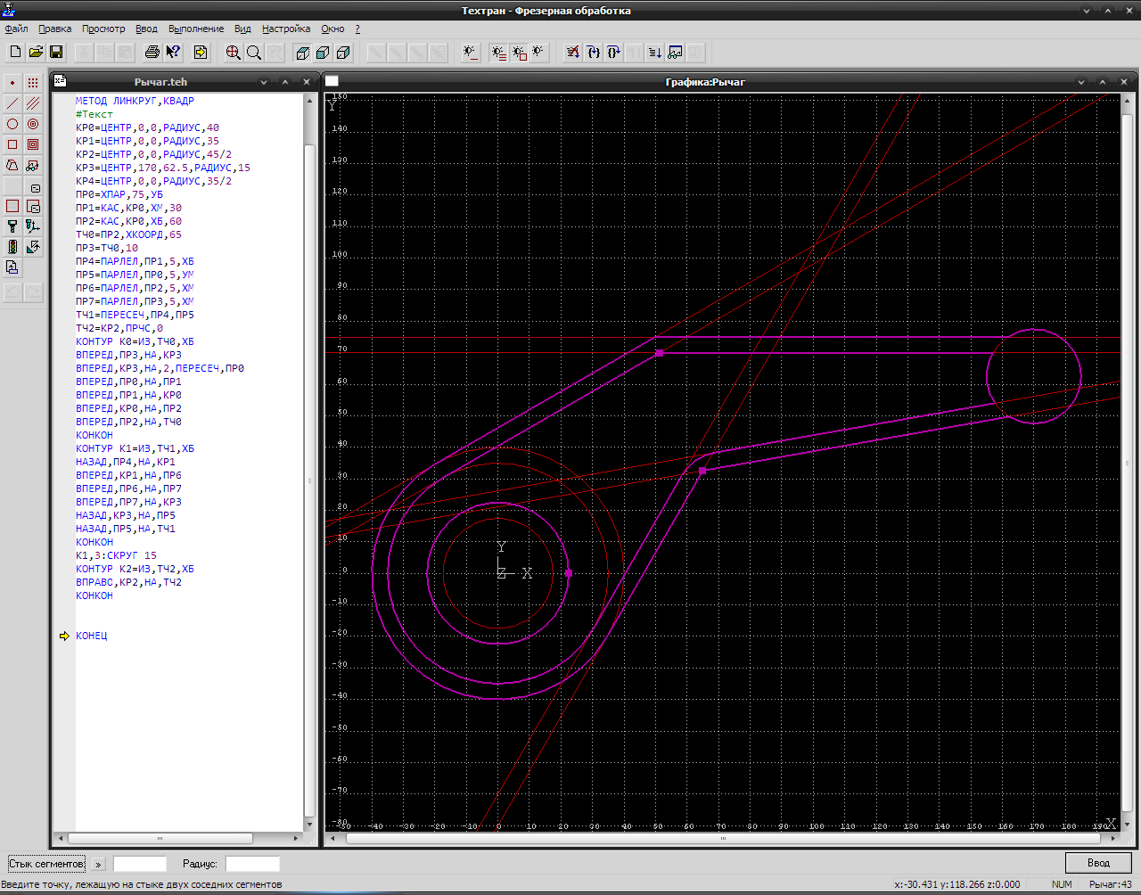Click the line МЕТОД ЛИНКРУГ,КВАДР
1141x895 pixels.
[135, 101]
